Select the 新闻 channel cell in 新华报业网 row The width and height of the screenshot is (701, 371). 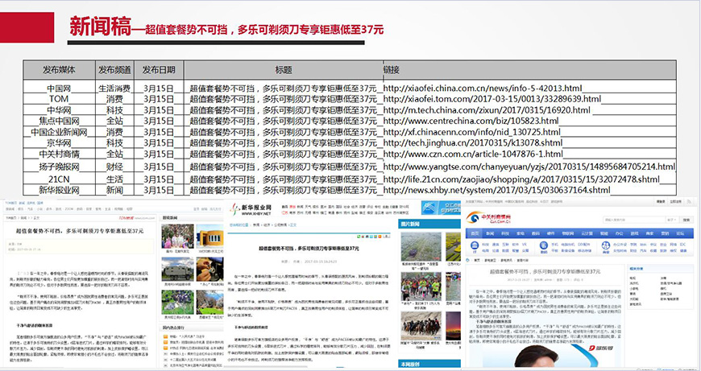(x=114, y=190)
